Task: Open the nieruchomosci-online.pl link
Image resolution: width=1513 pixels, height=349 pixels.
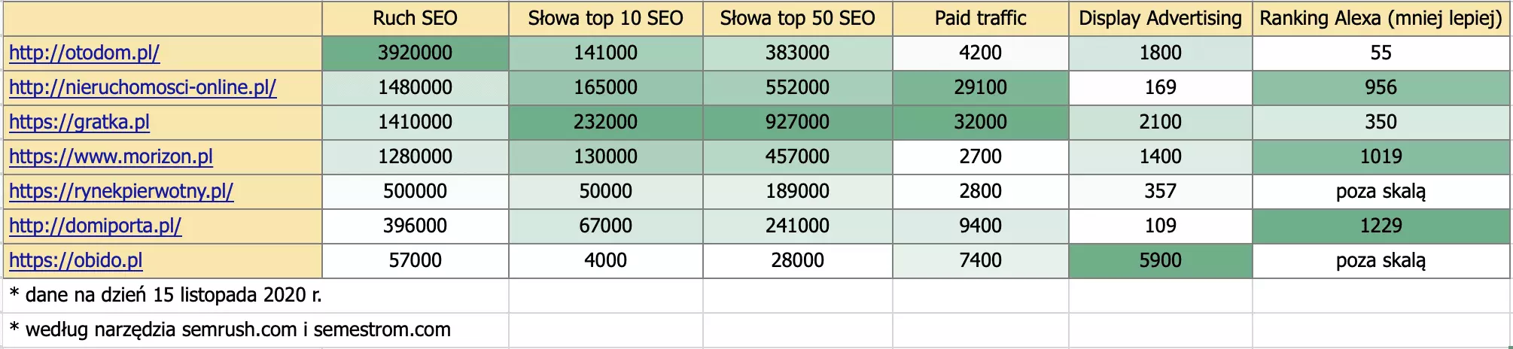Action: point(142,88)
